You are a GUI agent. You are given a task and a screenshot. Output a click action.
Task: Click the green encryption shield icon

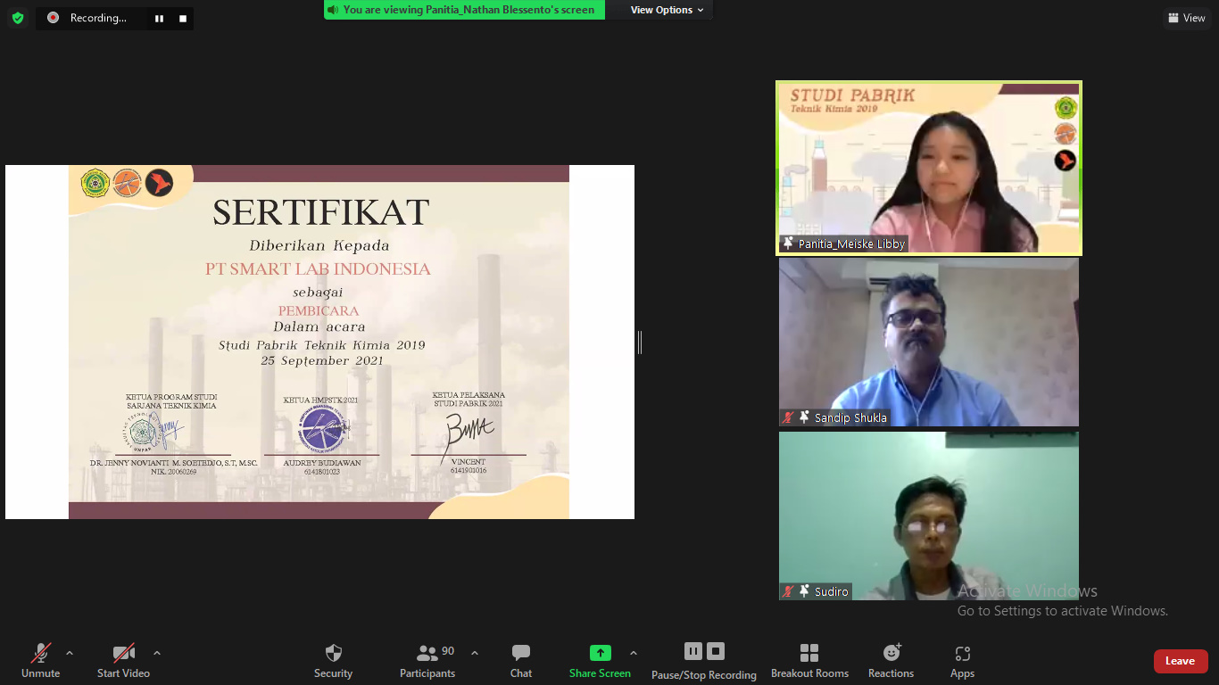pyautogui.click(x=18, y=18)
